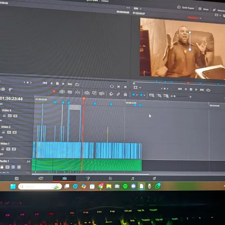Toggle loop playback in source viewer

[77, 84]
